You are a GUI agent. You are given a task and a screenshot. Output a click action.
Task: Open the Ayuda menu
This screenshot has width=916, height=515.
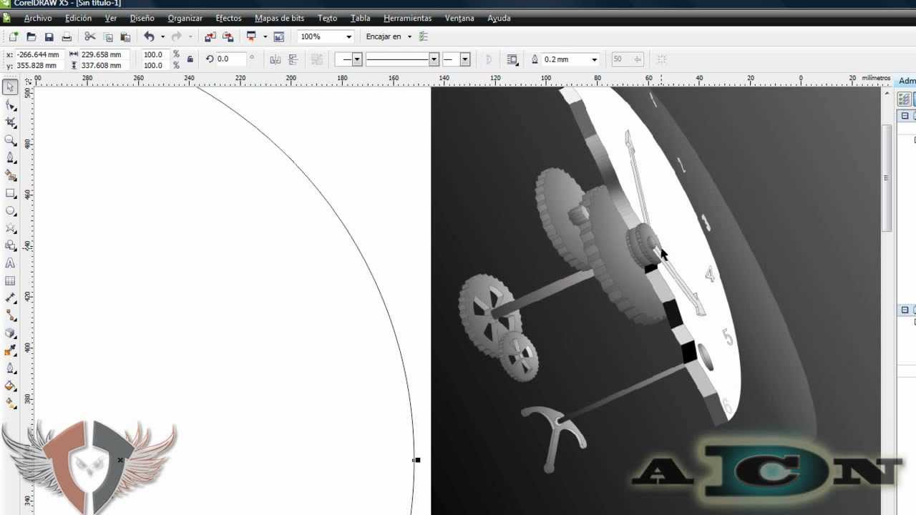pyautogui.click(x=499, y=18)
